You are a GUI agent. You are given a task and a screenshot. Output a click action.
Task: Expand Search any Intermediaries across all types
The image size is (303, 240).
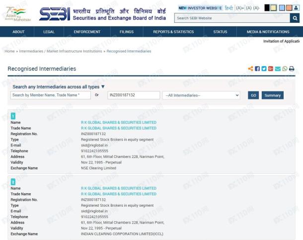click(x=59, y=87)
